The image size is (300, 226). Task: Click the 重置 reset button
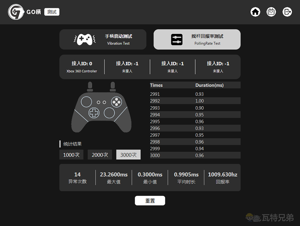pos(150,201)
